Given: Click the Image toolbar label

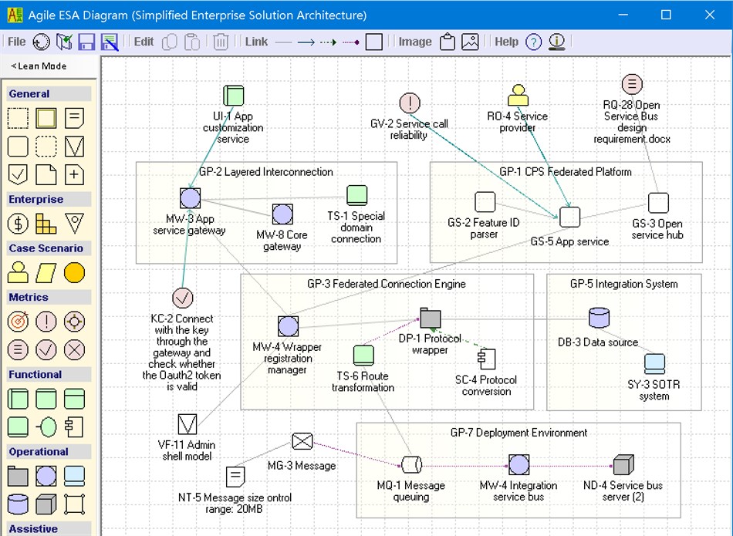Looking at the screenshot, I should pos(415,42).
